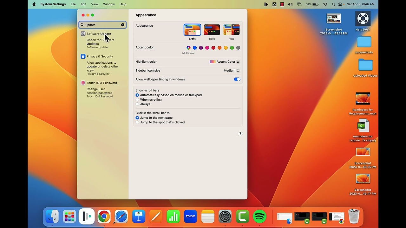Open Finder from the Dock

[52, 217]
